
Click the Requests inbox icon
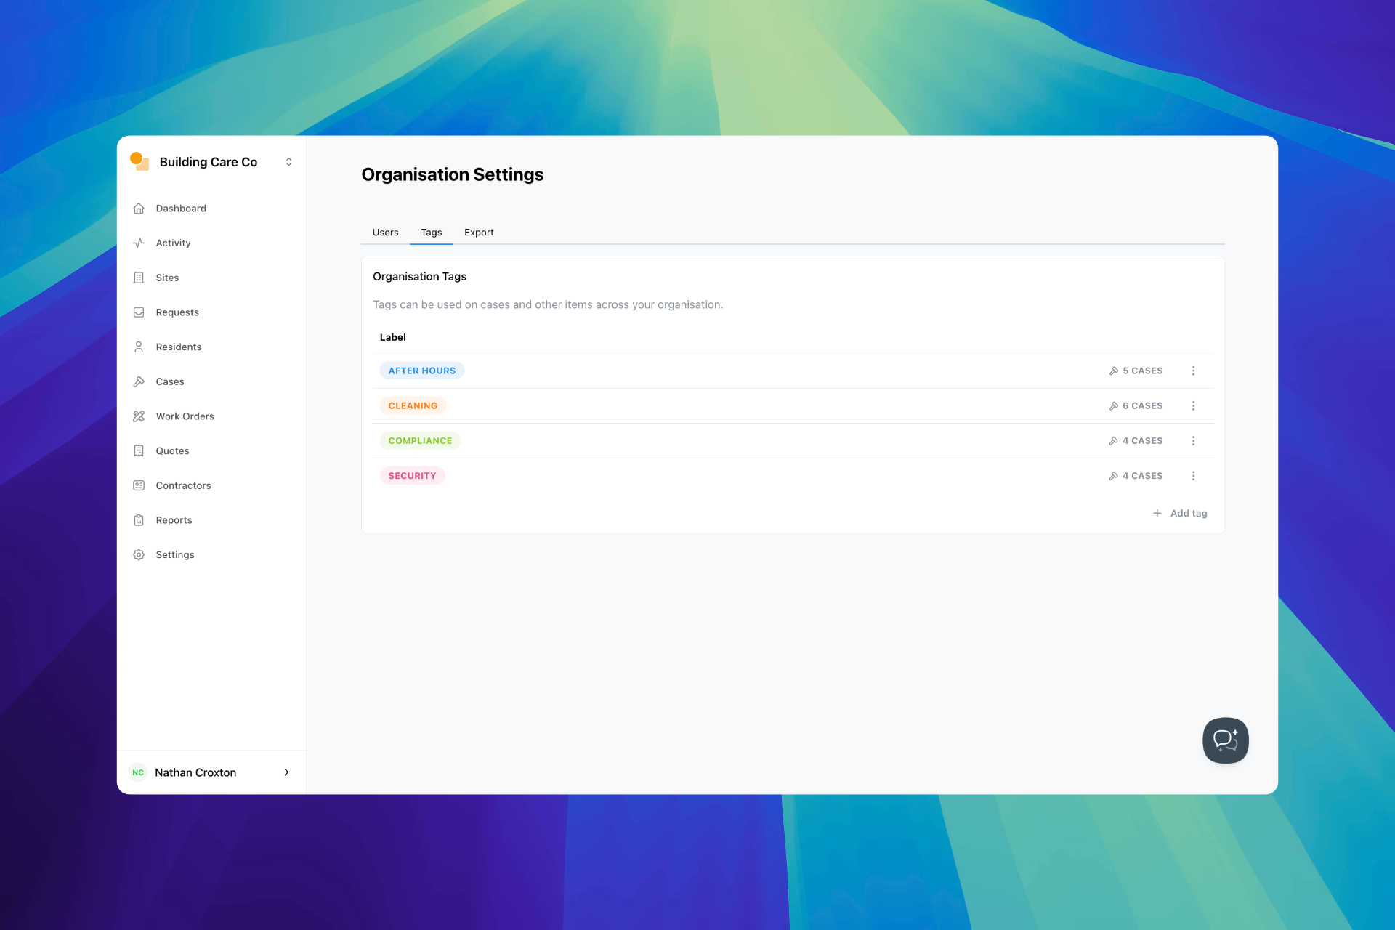[x=139, y=312]
